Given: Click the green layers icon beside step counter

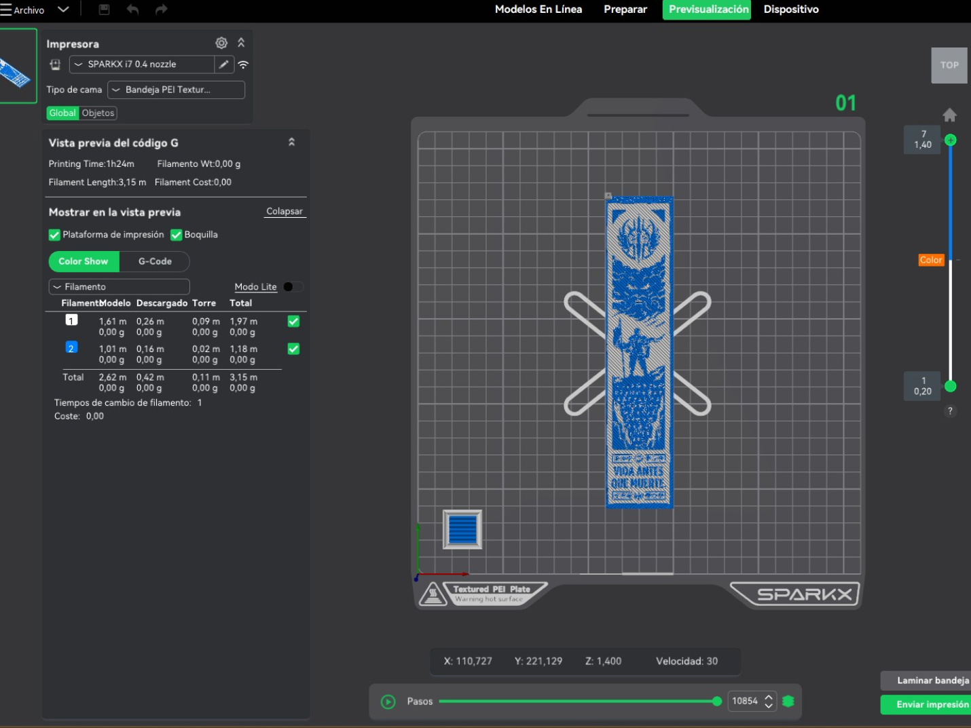Looking at the screenshot, I should pyautogui.click(x=788, y=701).
